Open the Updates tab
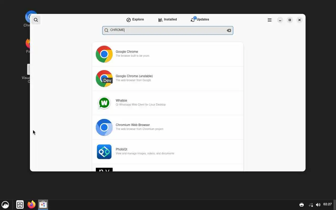This screenshot has width=336, height=210. tap(200, 20)
